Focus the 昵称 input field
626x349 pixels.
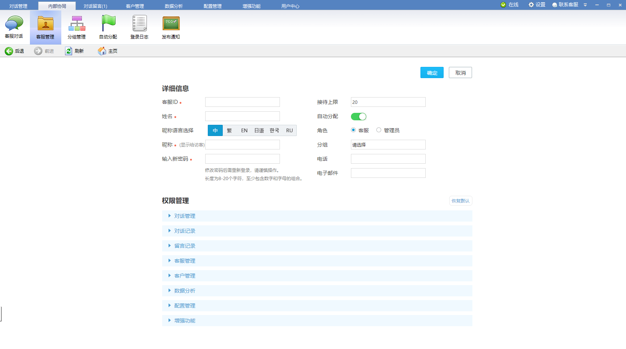(242, 145)
